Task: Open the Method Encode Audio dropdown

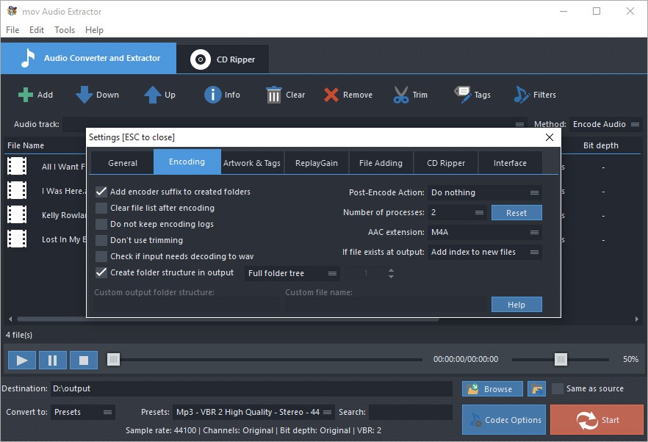Action: click(x=606, y=124)
